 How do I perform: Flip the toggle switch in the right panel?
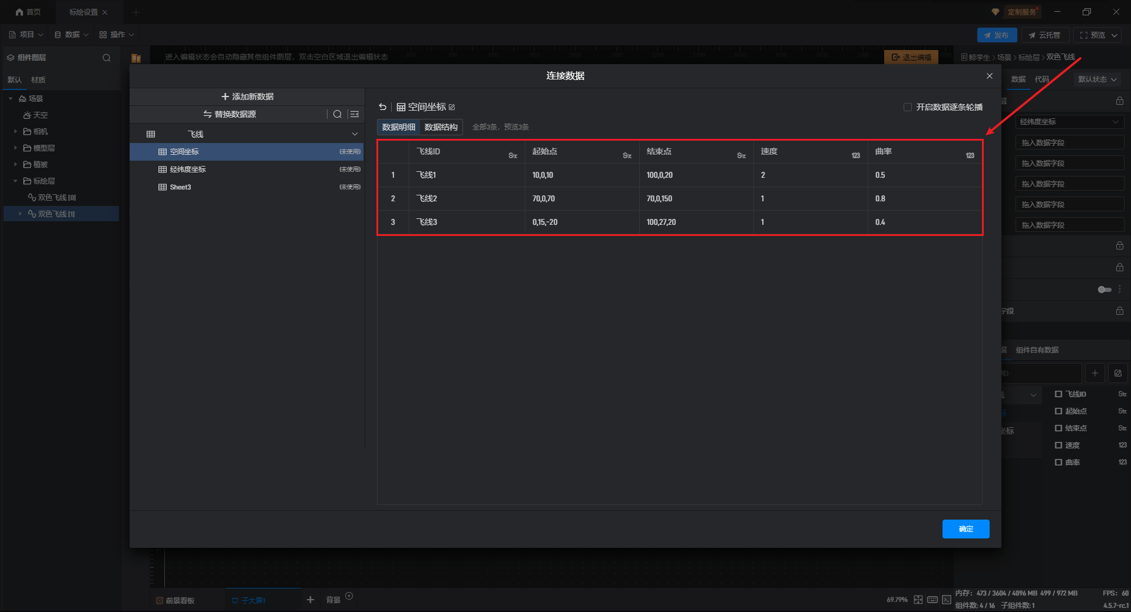tap(1104, 290)
